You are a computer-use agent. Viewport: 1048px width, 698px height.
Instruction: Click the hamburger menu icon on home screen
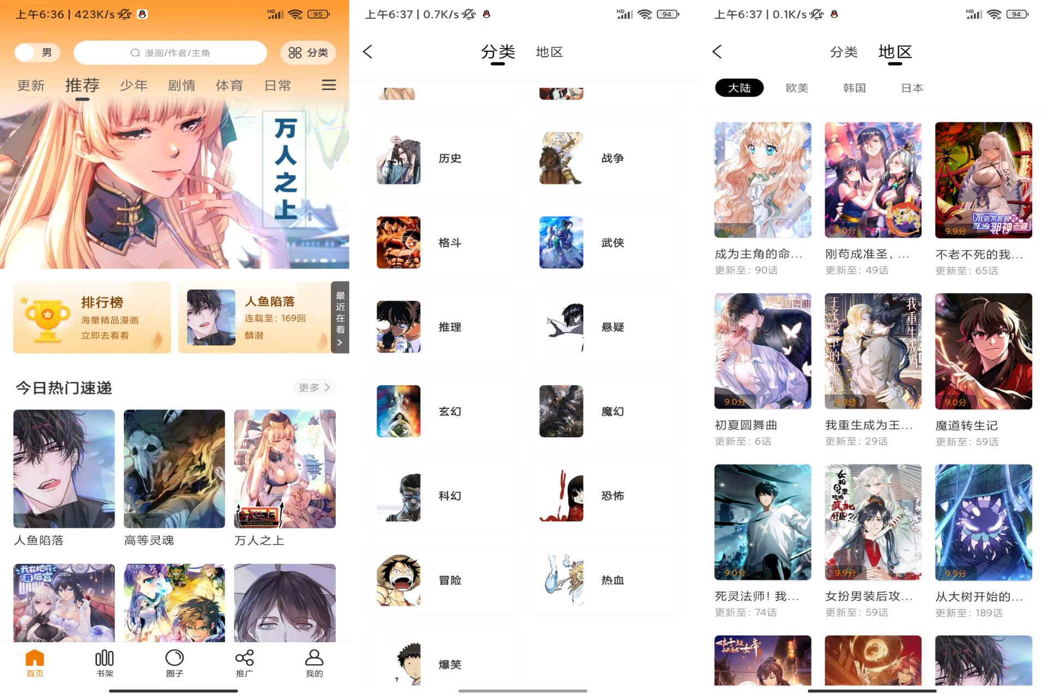pos(330,85)
